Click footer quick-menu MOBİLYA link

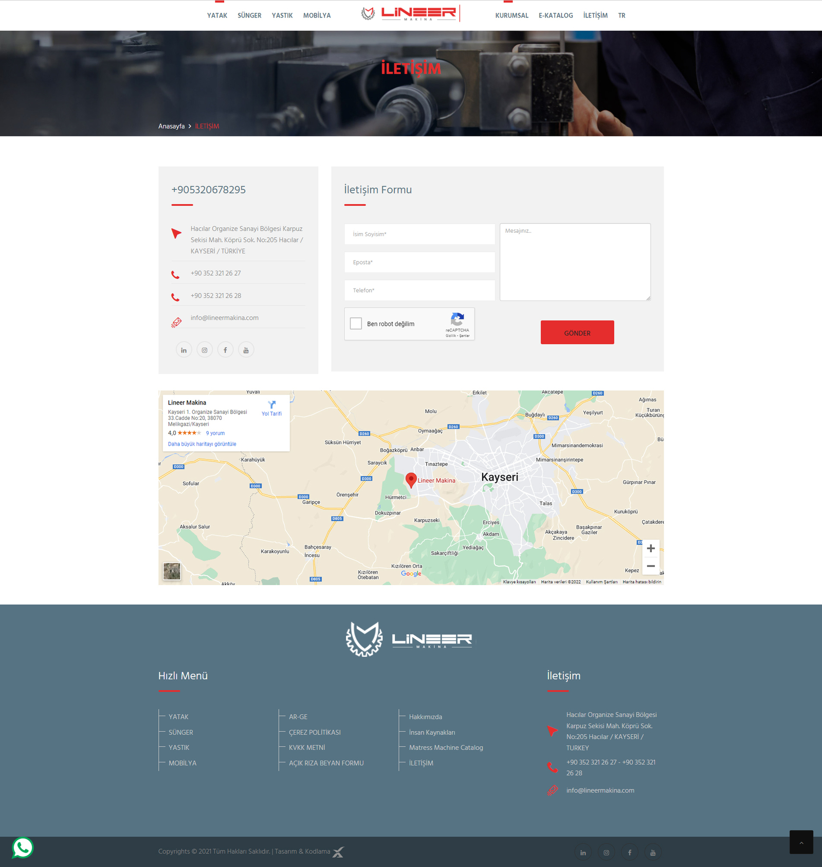[182, 763]
